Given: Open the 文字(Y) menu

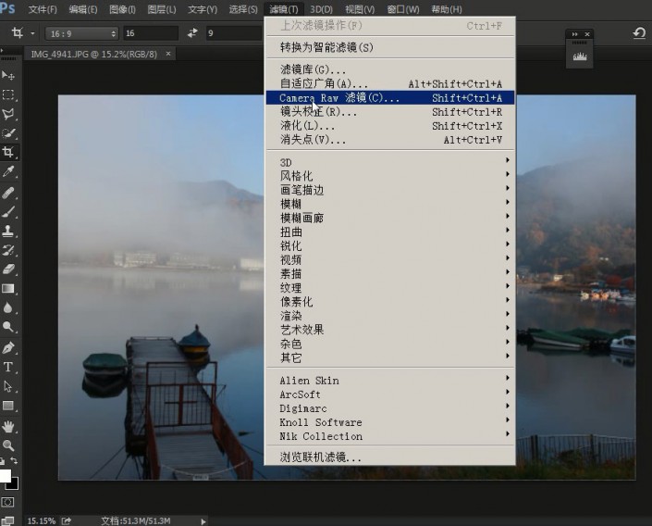Looking at the screenshot, I should (203, 9).
